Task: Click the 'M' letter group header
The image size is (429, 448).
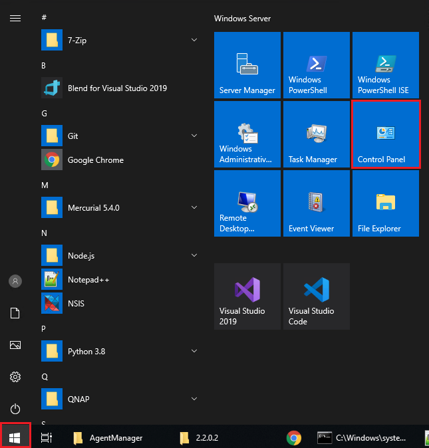Action: pyautogui.click(x=45, y=185)
